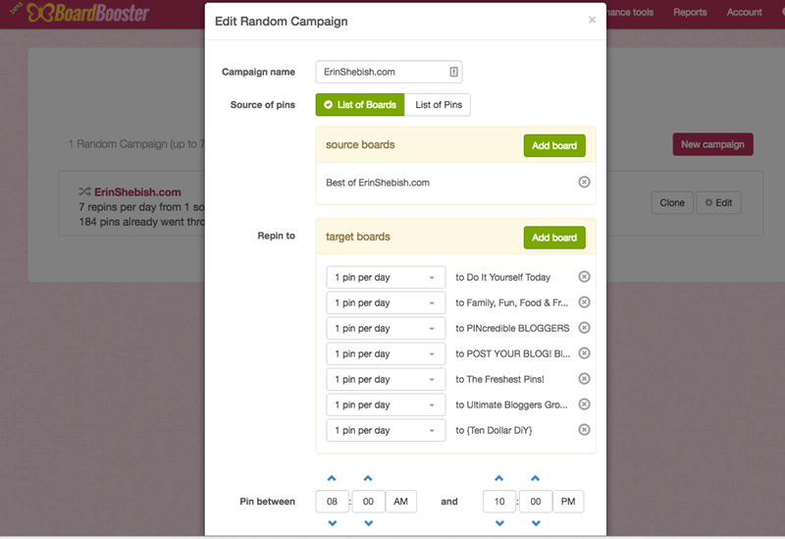Viewport: 785px width, 539px height.
Task: Decrease the start minutes with the down arrow
Action: click(x=368, y=523)
